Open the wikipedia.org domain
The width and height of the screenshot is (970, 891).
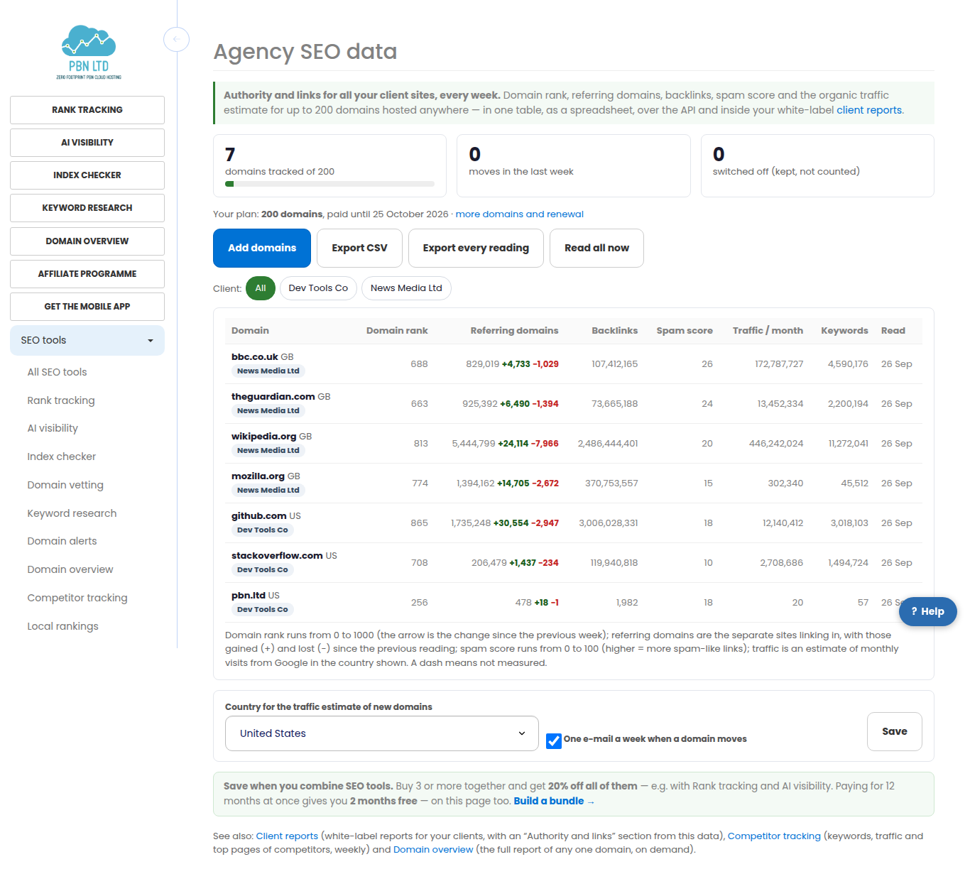263,437
